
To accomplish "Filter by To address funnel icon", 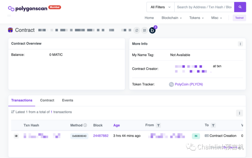I will point(213,125).
